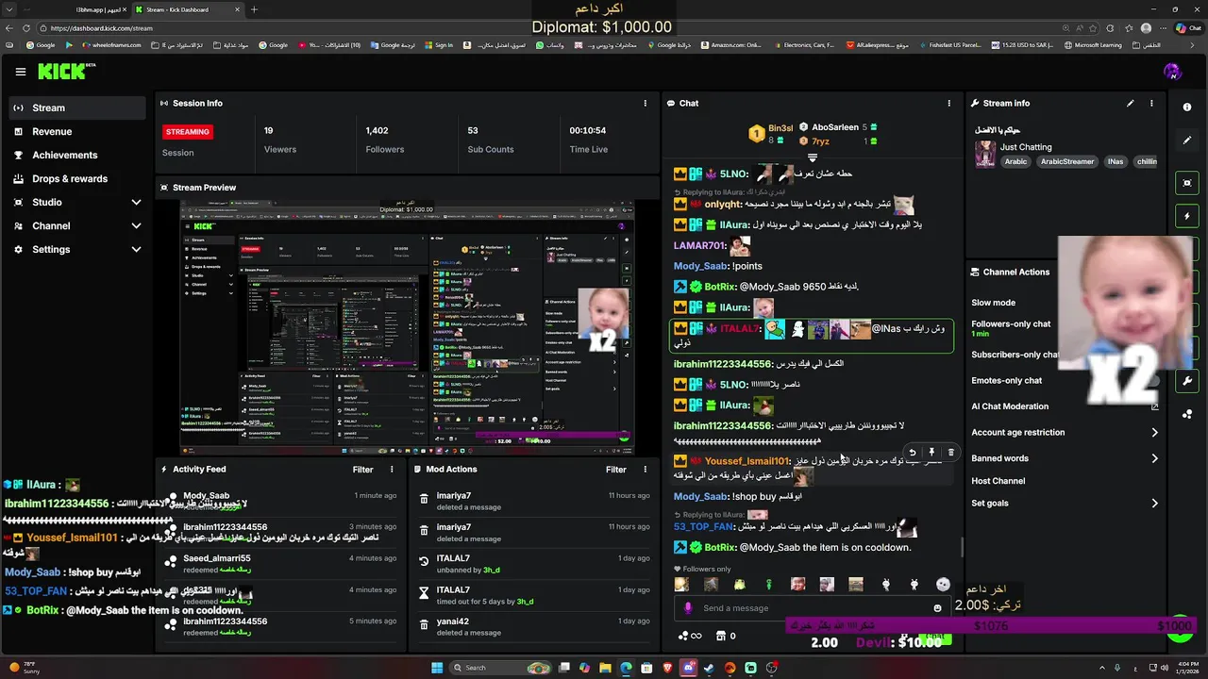Click the Kick logo

[x=66, y=71]
